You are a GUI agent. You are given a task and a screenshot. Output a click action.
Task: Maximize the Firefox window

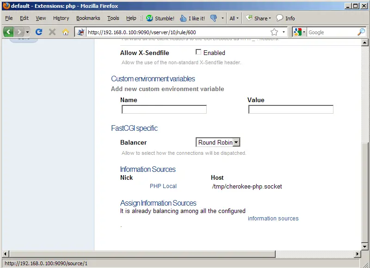click(355, 6)
